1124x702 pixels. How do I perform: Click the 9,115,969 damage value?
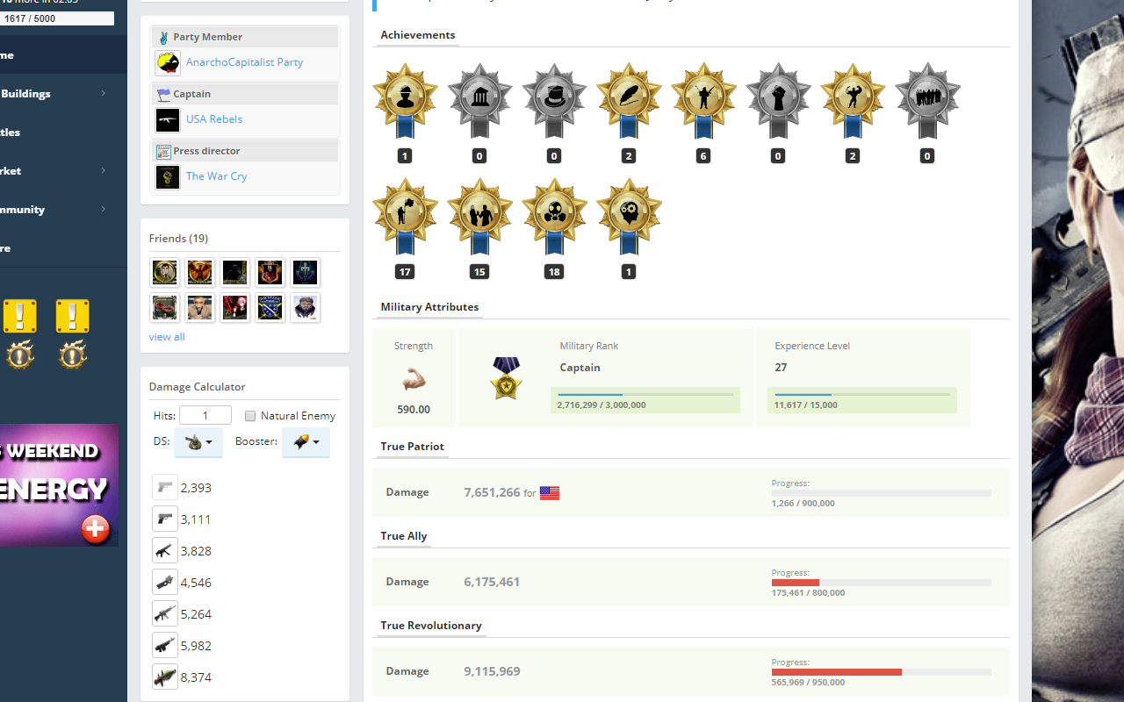coord(492,671)
